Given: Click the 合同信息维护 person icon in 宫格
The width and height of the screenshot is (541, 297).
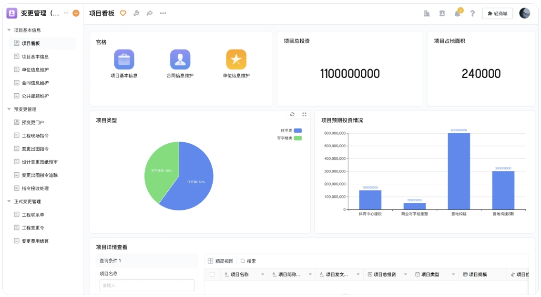Looking at the screenshot, I should (x=180, y=59).
